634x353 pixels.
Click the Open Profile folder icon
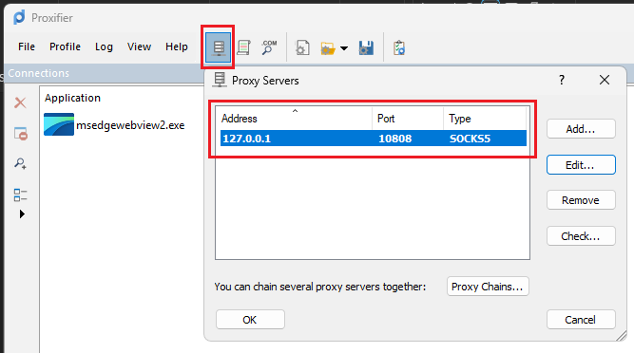pyautogui.click(x=328, y=48)
